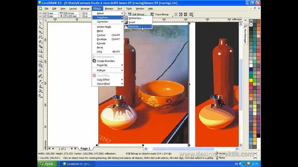This screenshot has width=298, height=167.
Task: Open the Fill tool flyout
Action: click(40, 91)
